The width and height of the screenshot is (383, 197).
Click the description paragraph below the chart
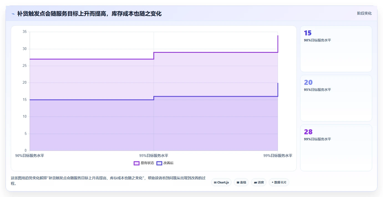click(x=108, y=181)
